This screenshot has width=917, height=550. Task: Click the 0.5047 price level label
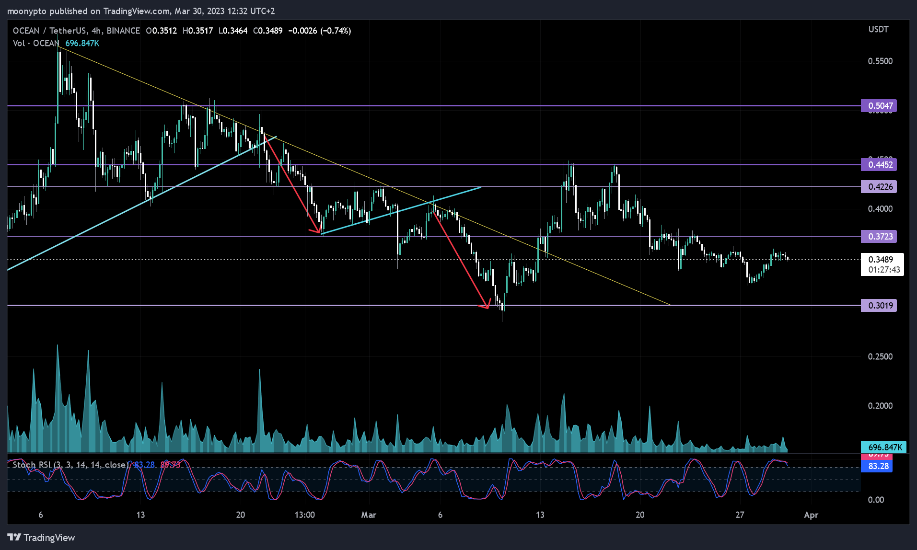tap(879, 105)
